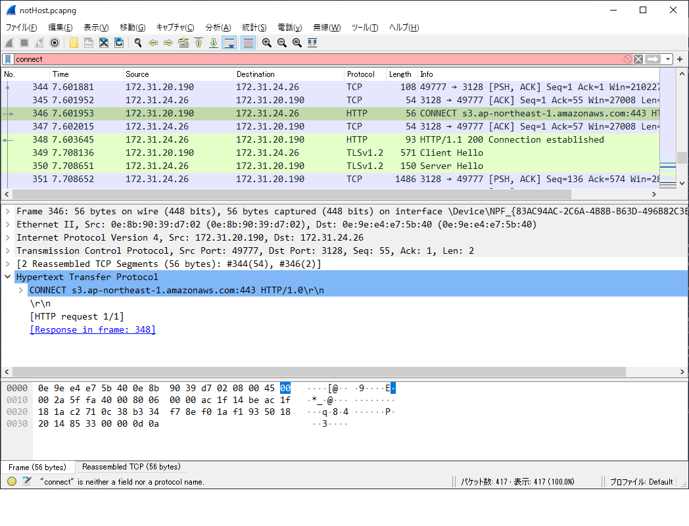Screen dimensions: 689x526
Task: Zoom in on packet text
Action: pyautogui.click(x=267, y=43)
